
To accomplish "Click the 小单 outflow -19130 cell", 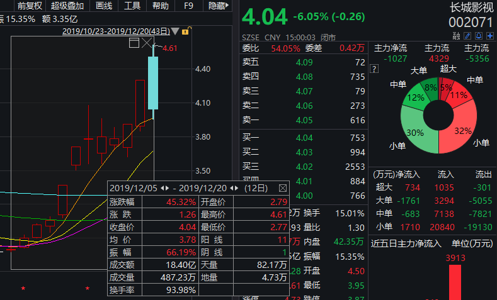I will [478, 227].
